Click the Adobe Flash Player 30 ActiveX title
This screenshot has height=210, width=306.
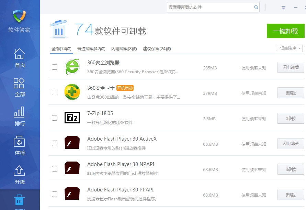point(122,139)
